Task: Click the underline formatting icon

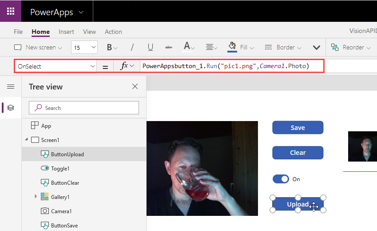Action: [x=151, y=47]
